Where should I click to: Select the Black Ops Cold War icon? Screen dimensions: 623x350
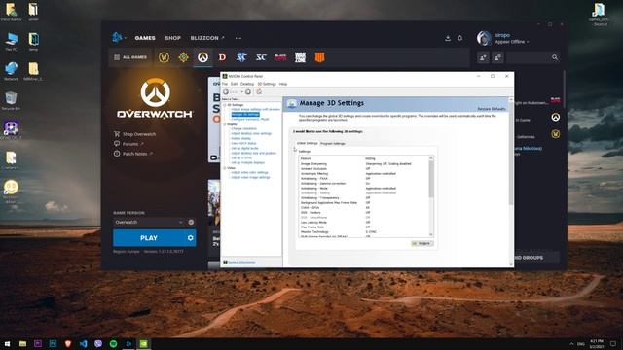tap(280, 57)
